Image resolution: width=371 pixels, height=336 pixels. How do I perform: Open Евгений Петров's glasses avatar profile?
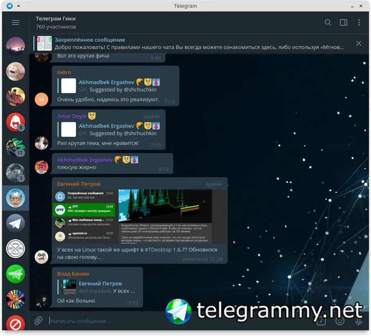(x=41, y=257)
